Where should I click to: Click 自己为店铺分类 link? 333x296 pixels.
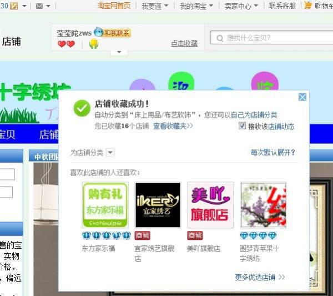254,115
